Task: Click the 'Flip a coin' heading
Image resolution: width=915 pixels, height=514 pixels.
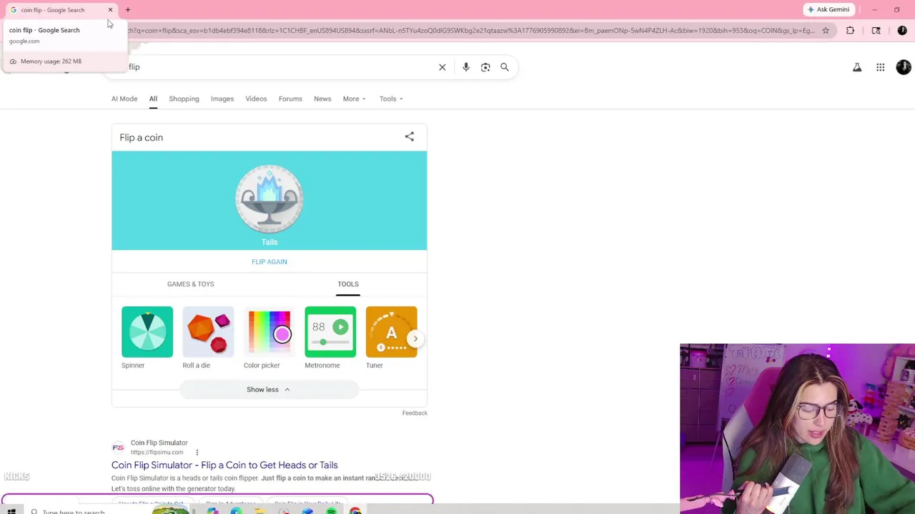Action: (142, 137)
